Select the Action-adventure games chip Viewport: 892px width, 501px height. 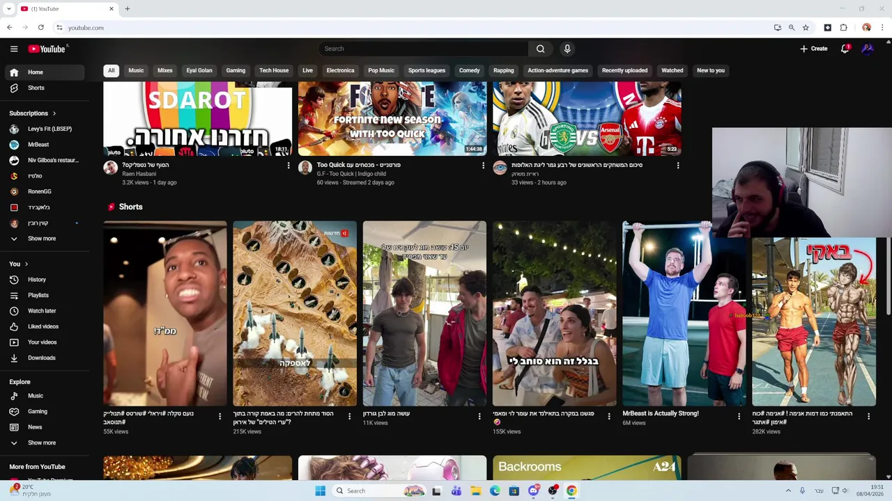click(x=557, y=70)
